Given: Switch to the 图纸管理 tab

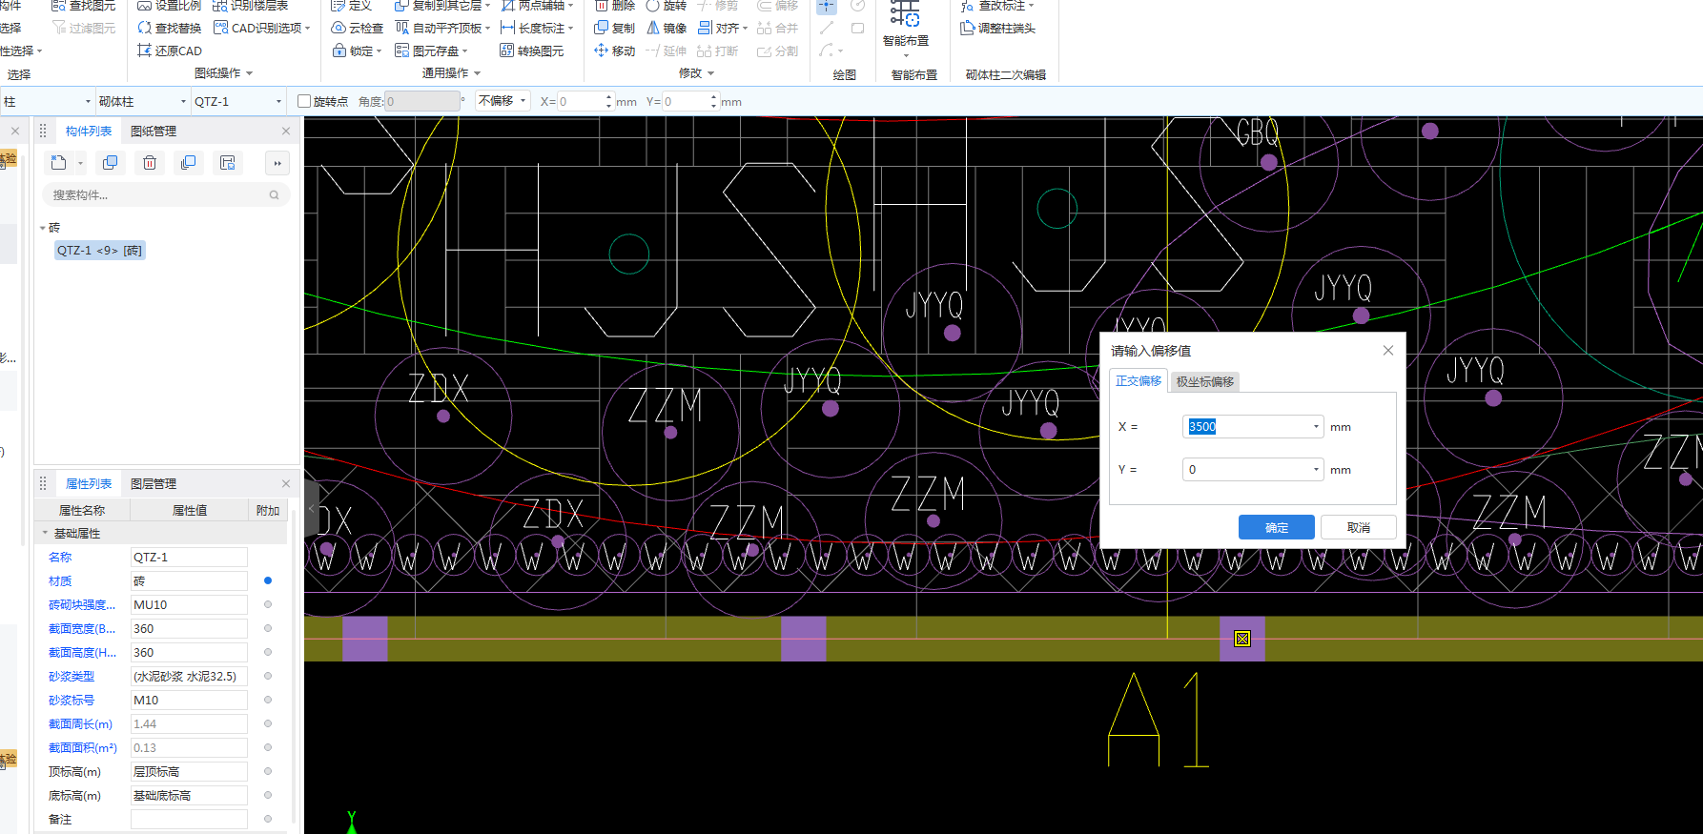Looking at the screenshot, I should coord(154,132).
